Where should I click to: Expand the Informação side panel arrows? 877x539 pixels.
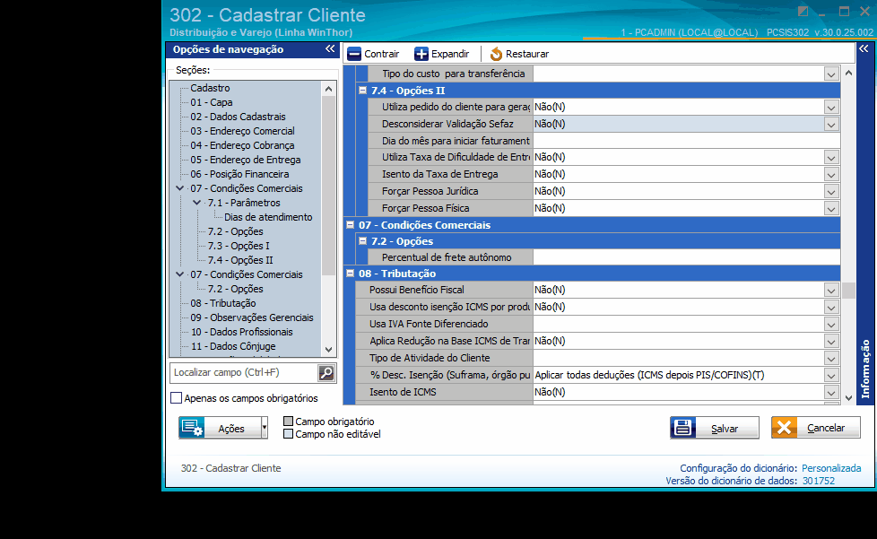coord(864,49)
